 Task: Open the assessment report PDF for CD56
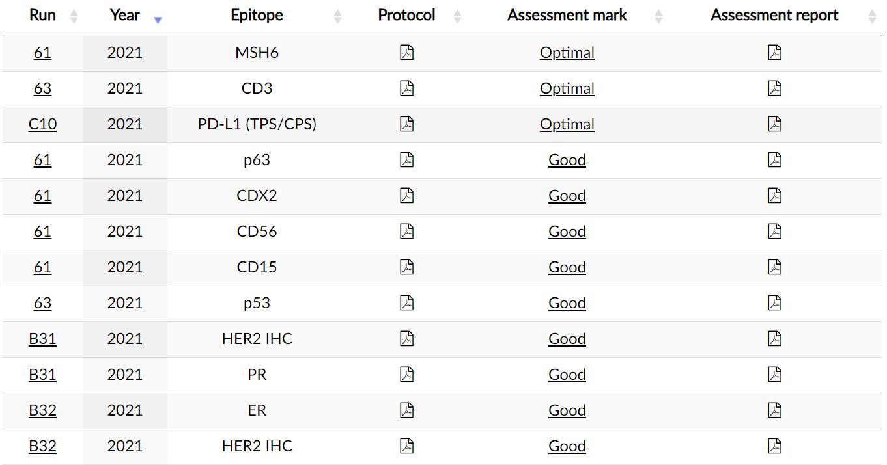tap(774, 232)
